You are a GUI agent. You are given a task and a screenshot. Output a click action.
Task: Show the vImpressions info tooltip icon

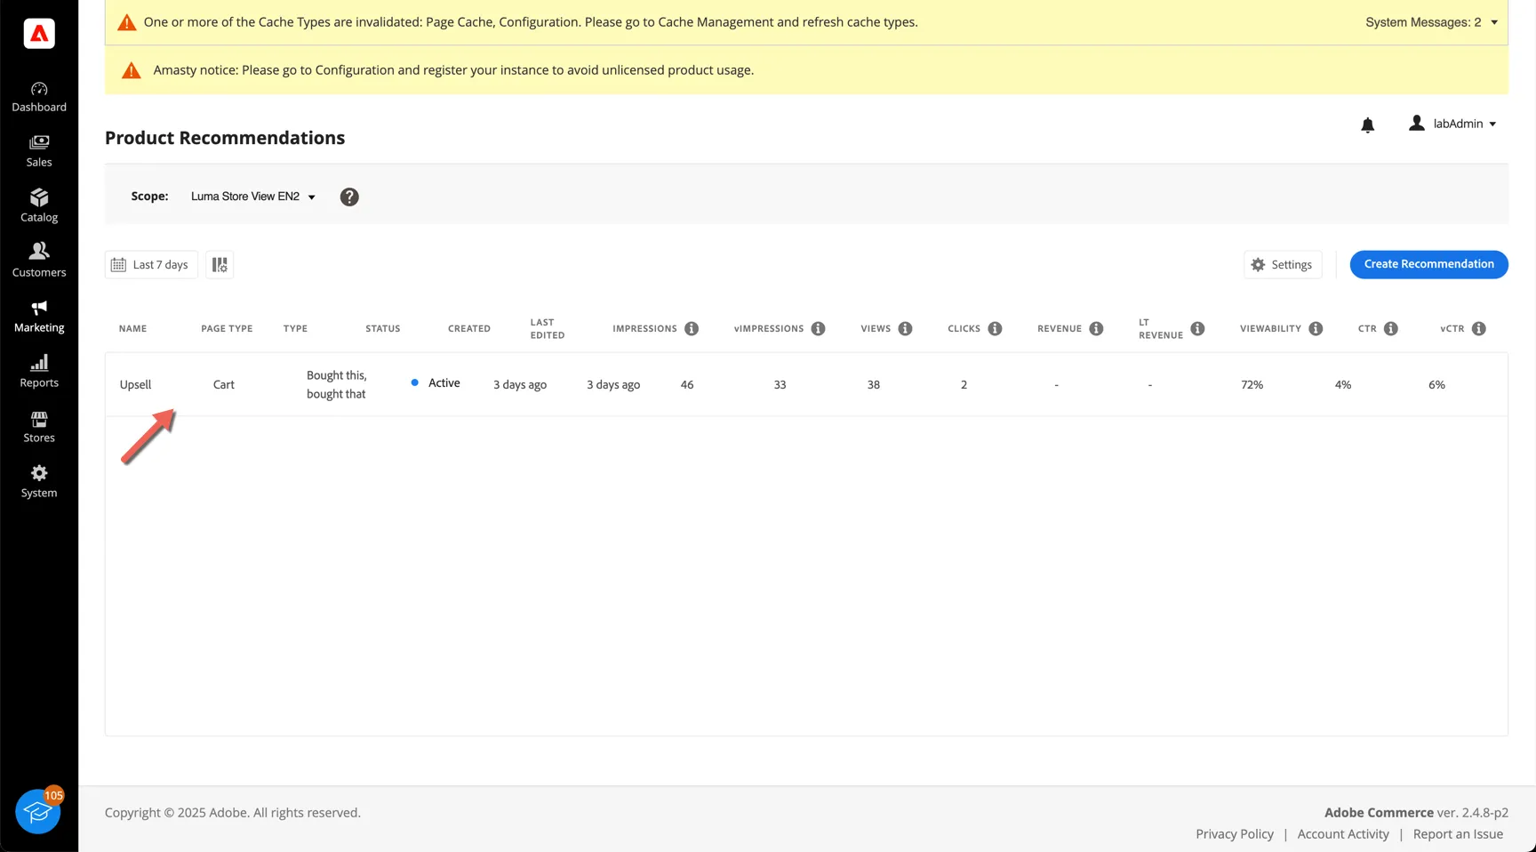[818, 329]
